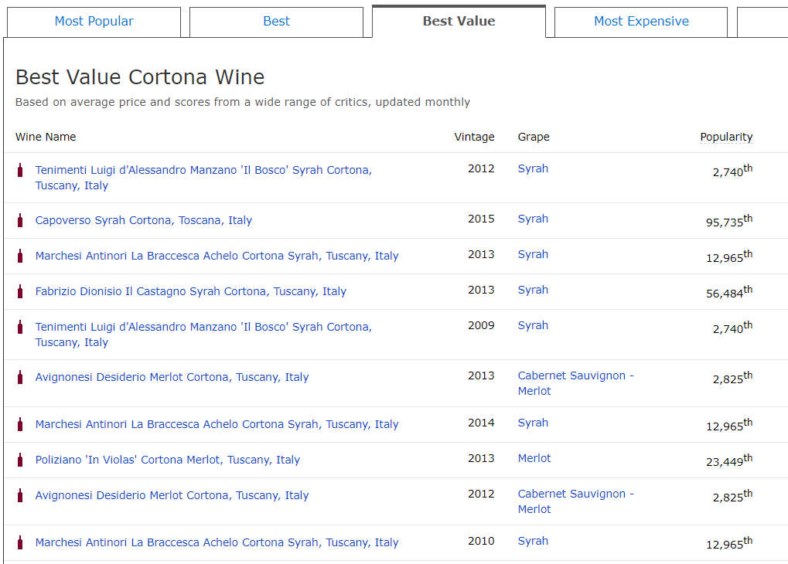
Task: Click the bottle icon beside 2012 Tenimenti 'Il Bosco'
Action: coord(20,170)
